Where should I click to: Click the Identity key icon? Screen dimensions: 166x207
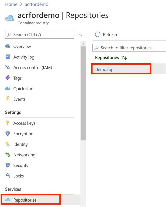tap(8, 144)
